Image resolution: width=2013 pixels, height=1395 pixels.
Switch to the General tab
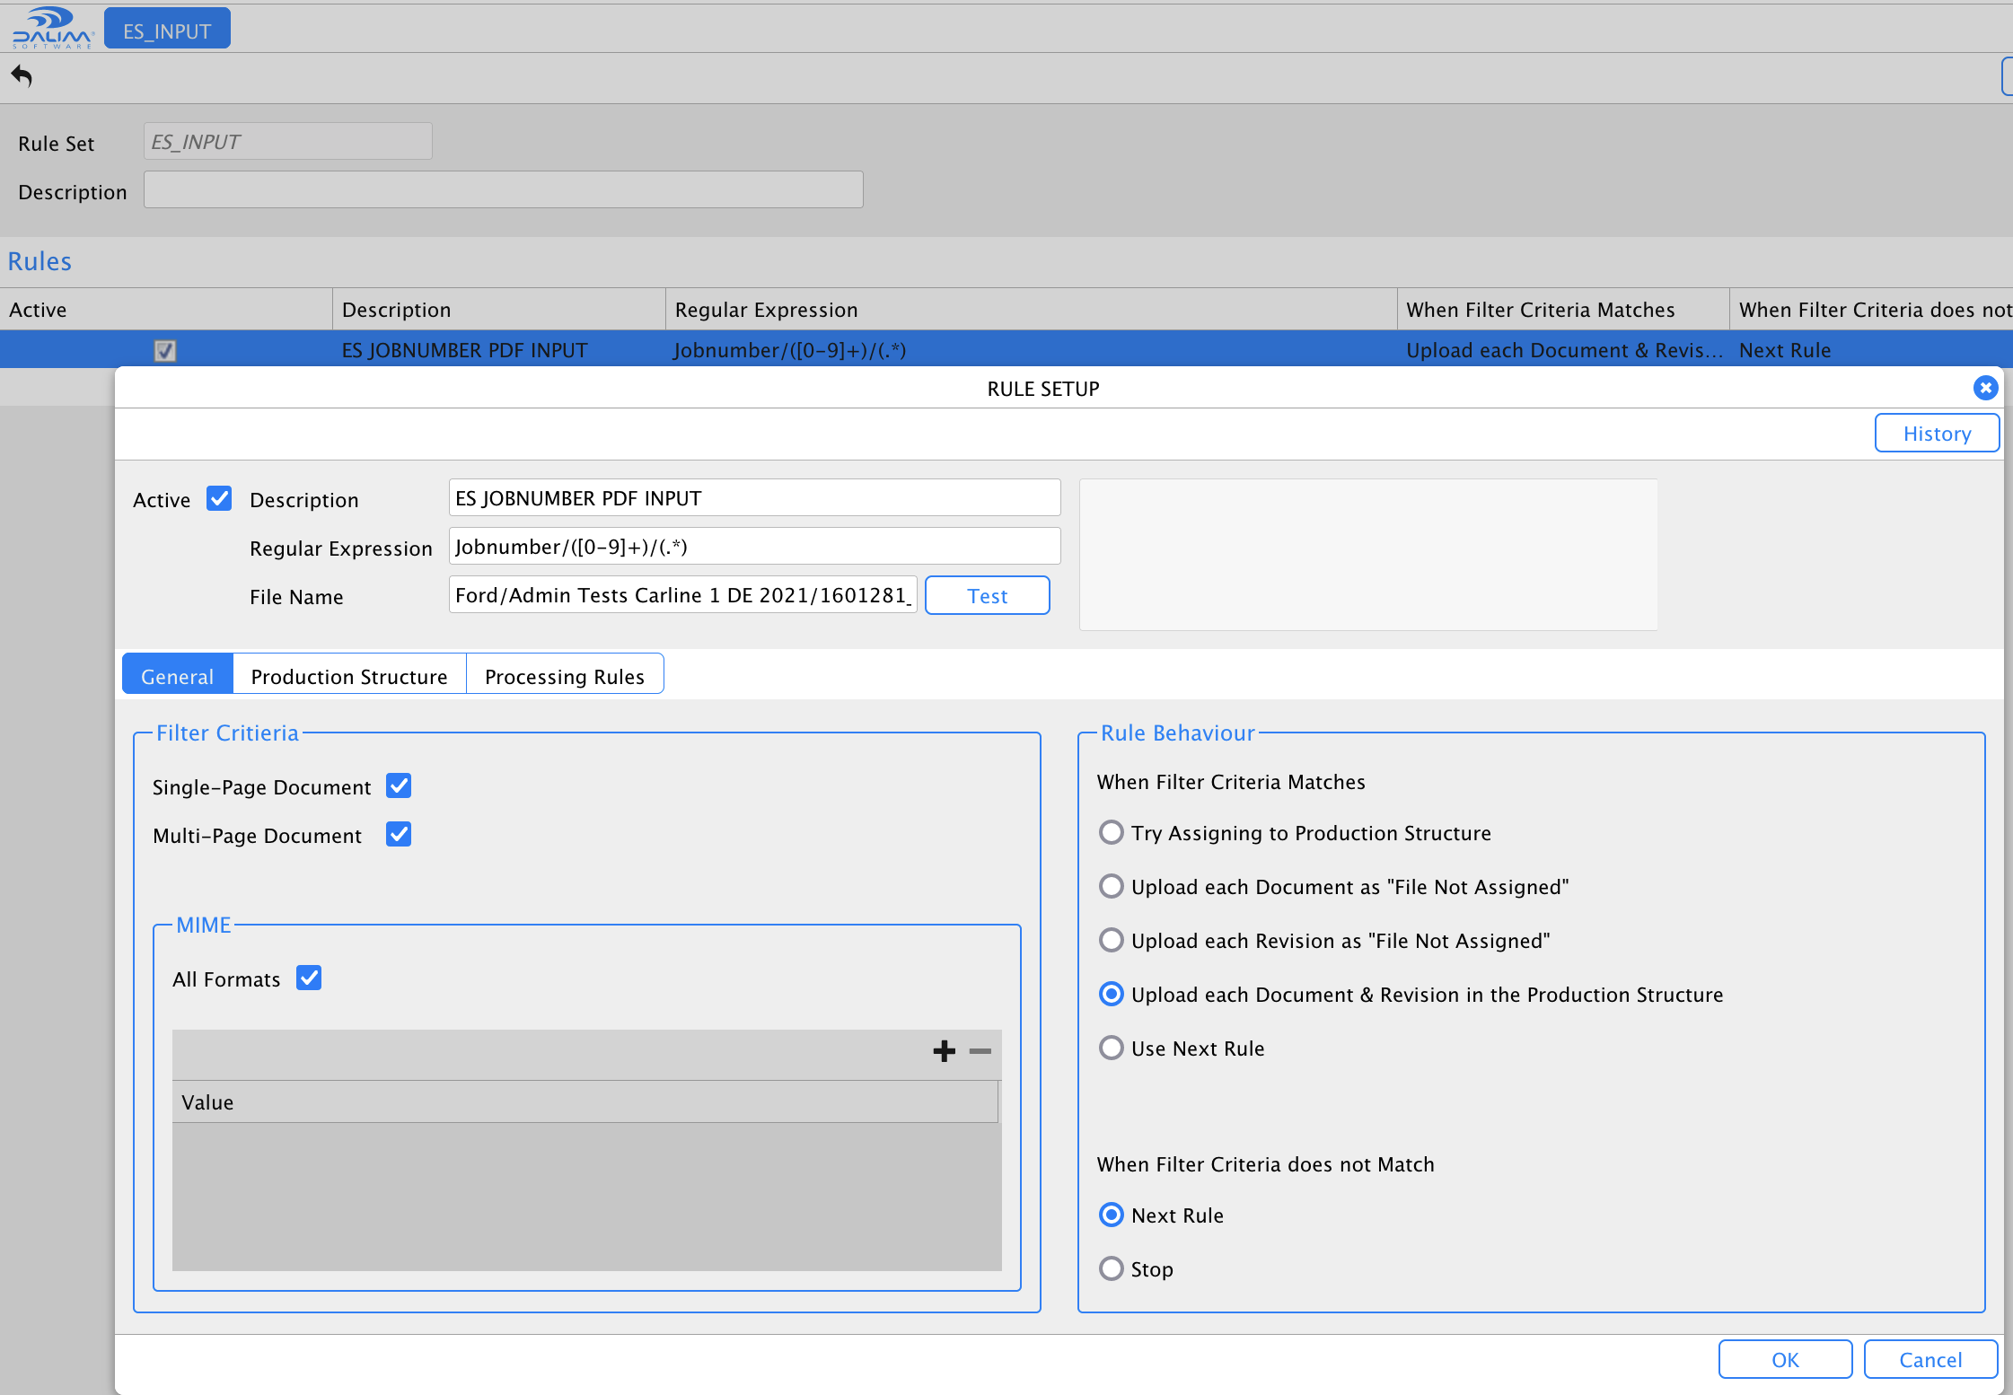(x=178, y=675)
